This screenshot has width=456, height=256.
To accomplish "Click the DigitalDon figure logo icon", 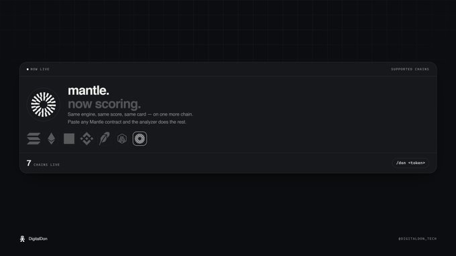I will point(22,239).
